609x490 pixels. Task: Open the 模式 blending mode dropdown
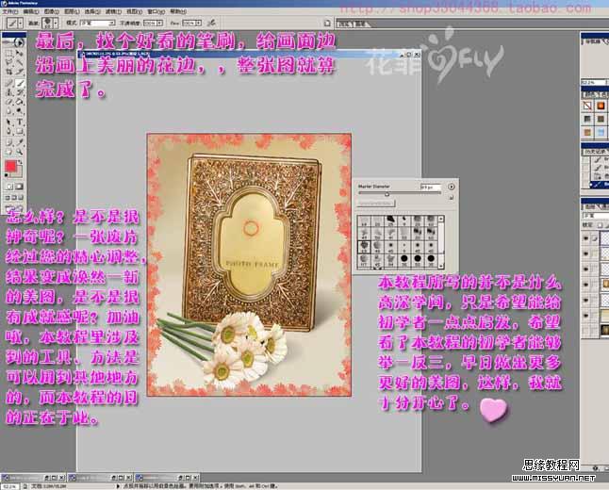click(97, 24)
